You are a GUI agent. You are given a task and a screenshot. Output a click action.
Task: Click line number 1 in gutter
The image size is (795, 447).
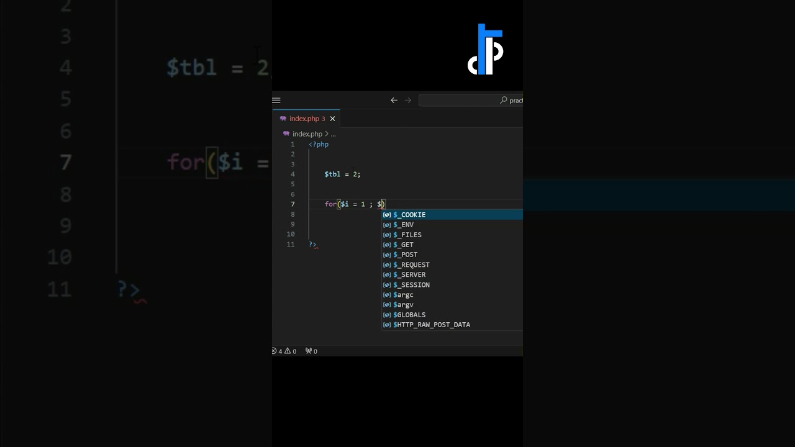293,144
